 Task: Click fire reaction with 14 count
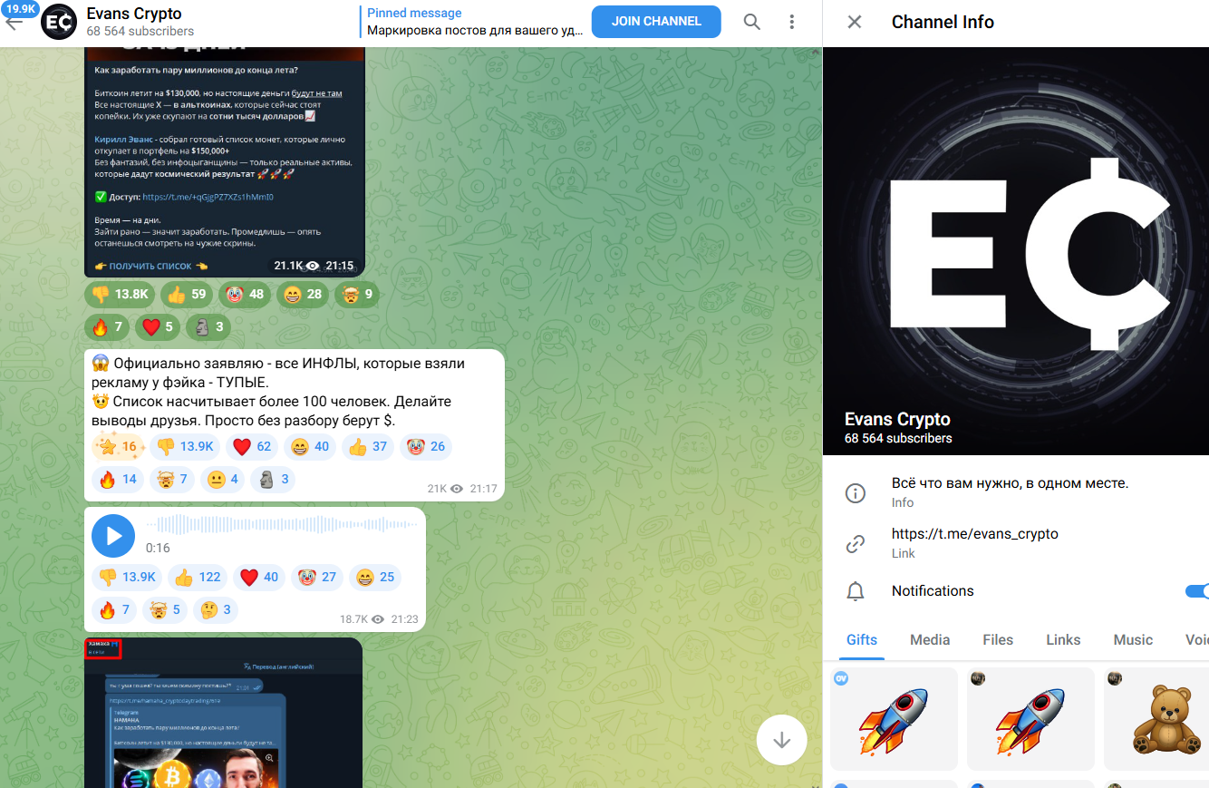[118, 479]
